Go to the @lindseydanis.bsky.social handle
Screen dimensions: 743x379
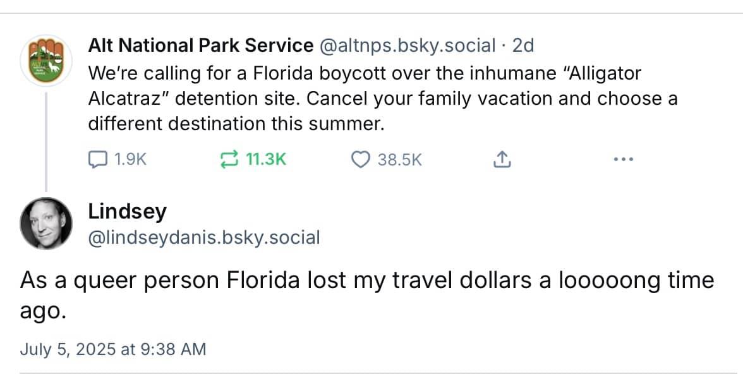click(x=204, y=238)
